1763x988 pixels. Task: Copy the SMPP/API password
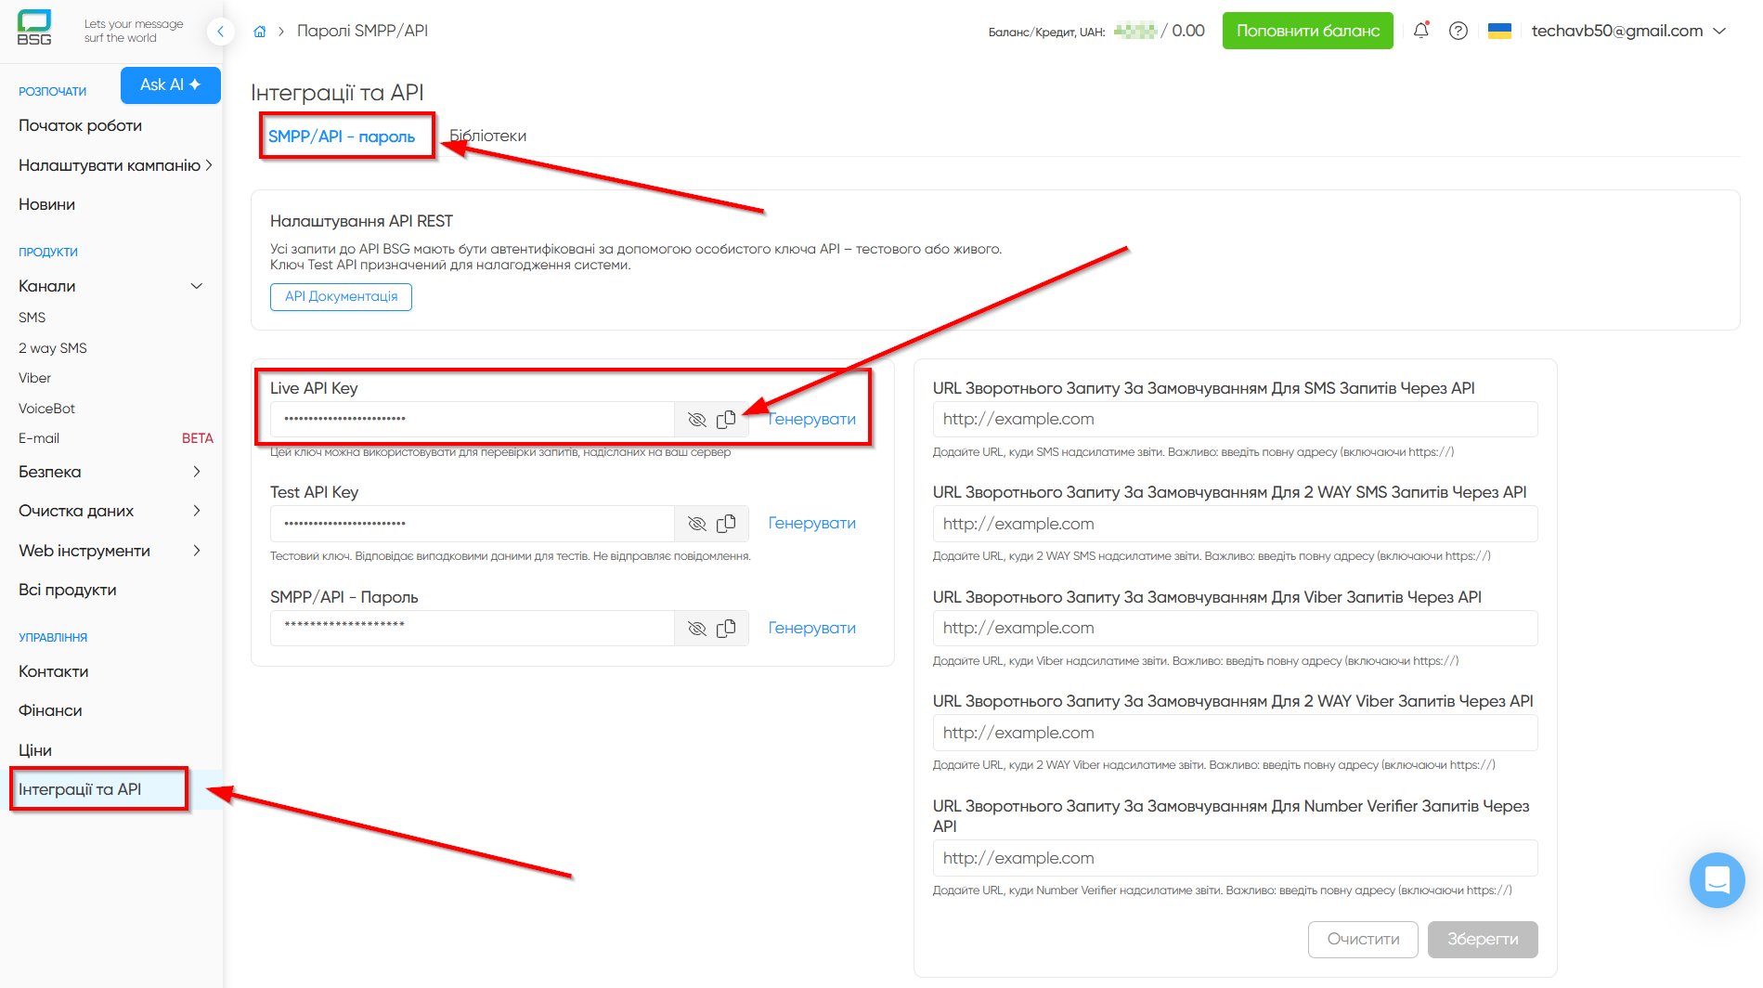[x=726, y=629]
